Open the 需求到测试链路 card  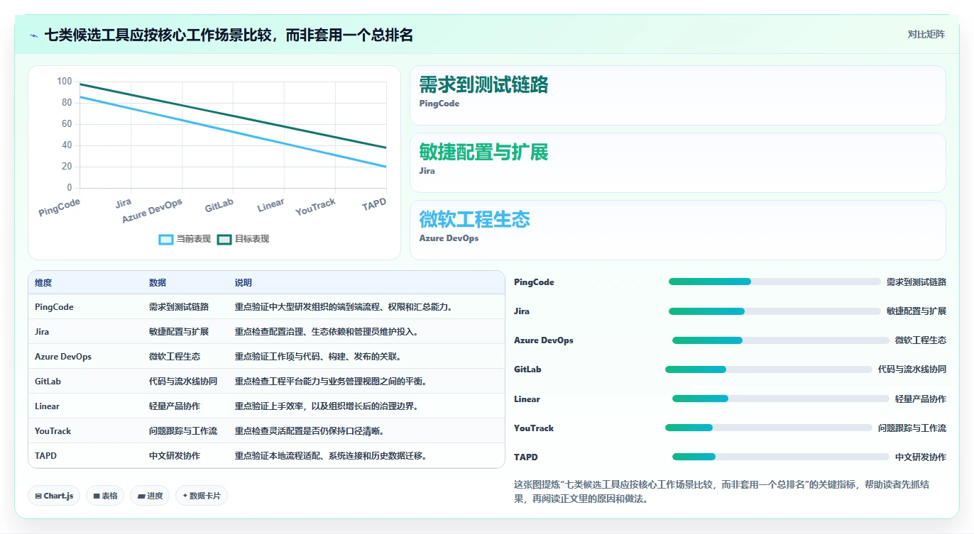pyautogui.click(x=678, y=95)
